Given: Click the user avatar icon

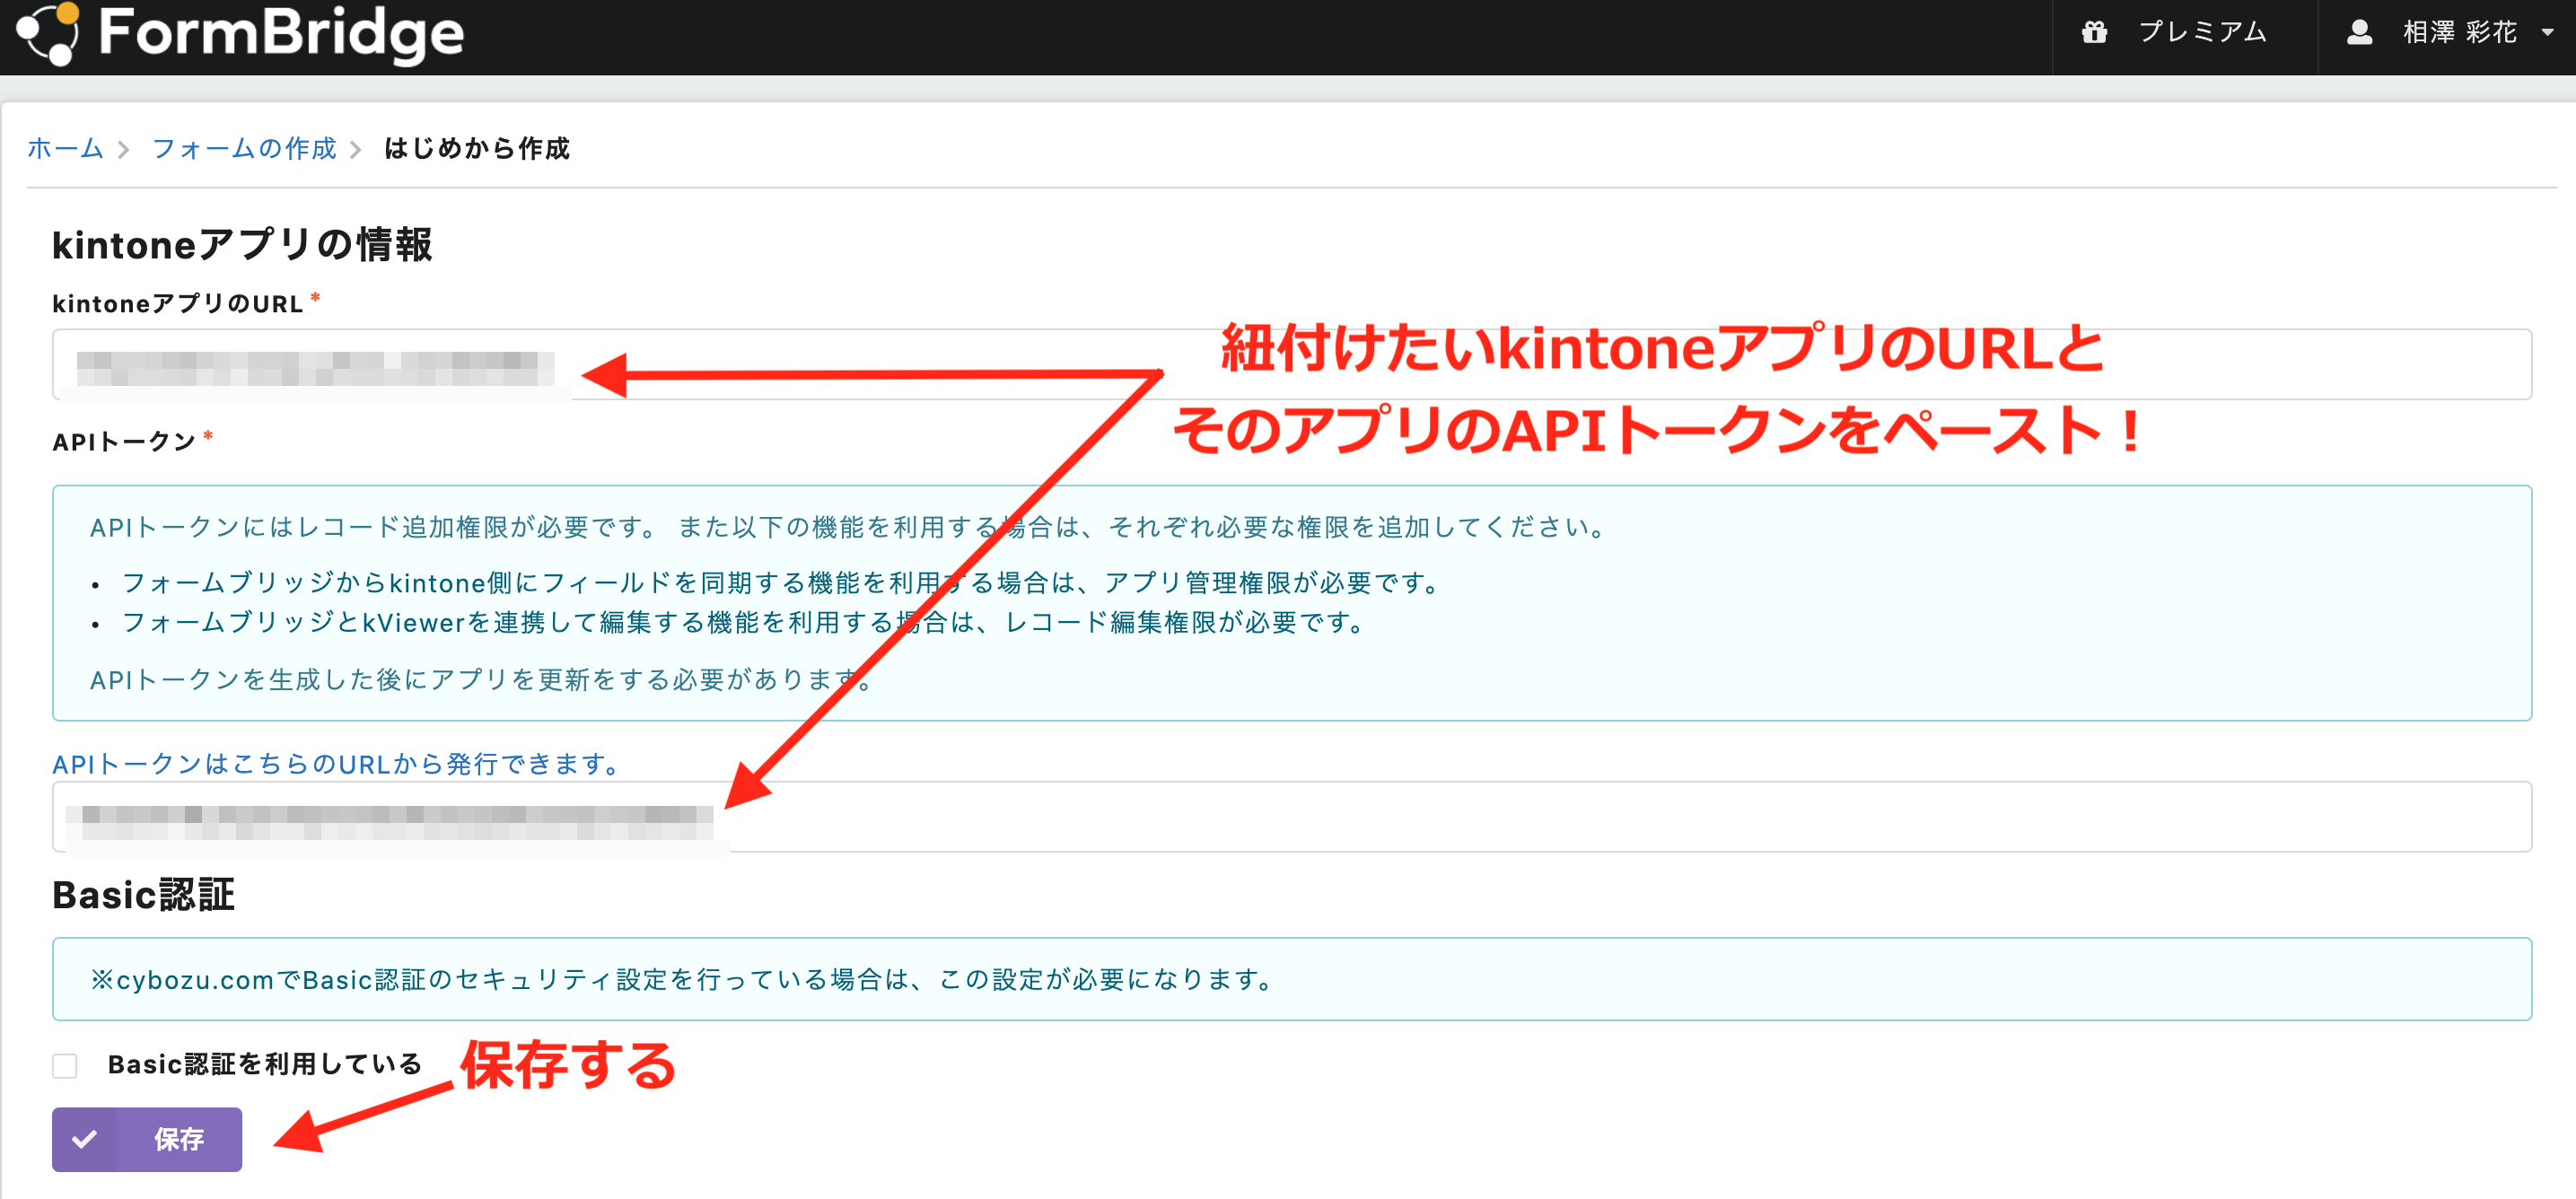Looking at the screenshot, I should [2359, 33].
